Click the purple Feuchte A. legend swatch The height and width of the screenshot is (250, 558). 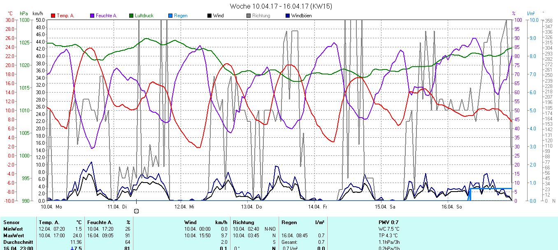pos(92,16)
